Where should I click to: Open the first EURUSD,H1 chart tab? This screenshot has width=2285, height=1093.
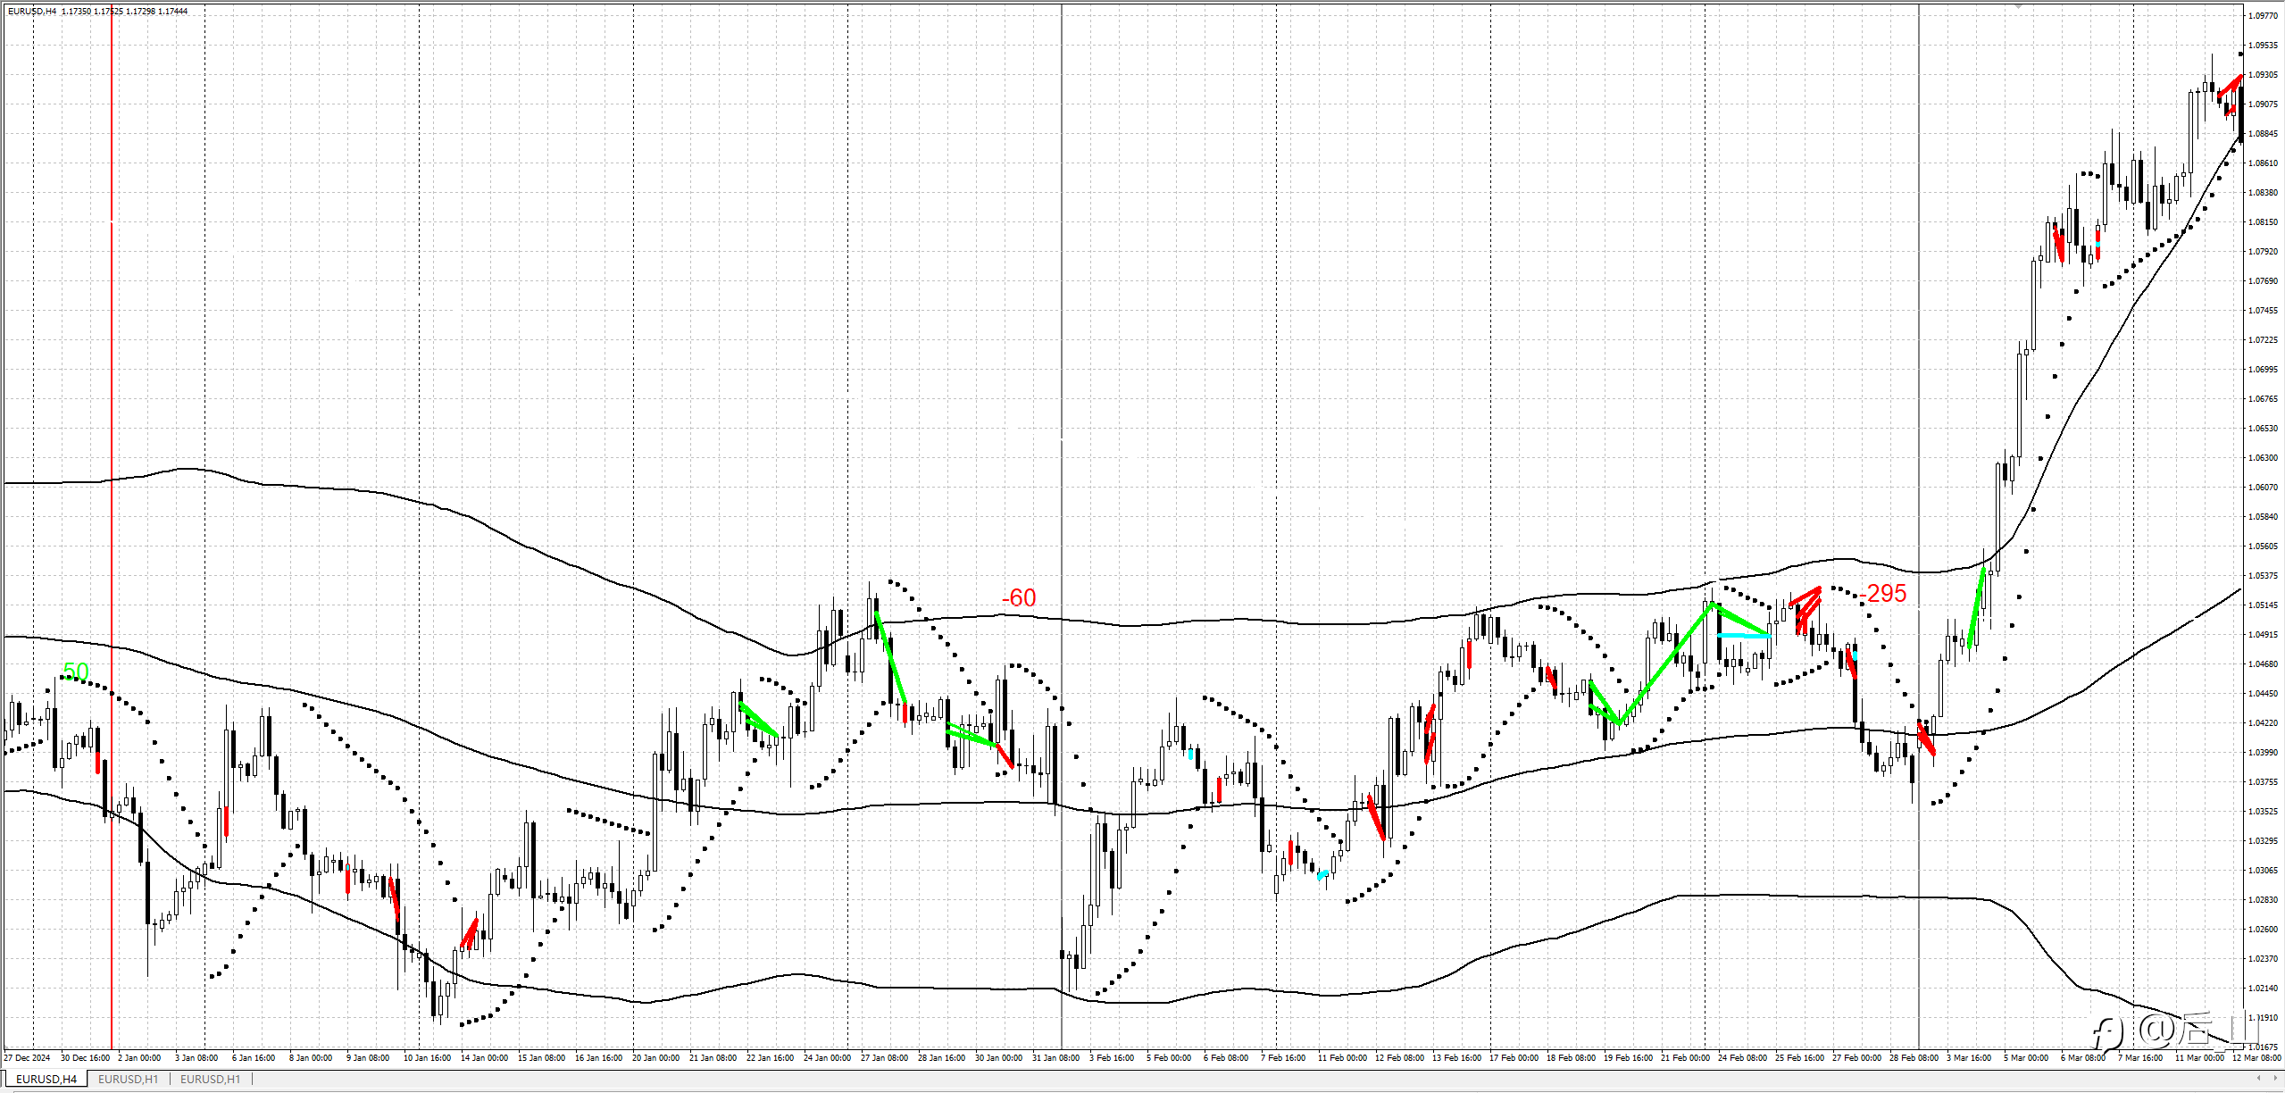point(128,1079)
